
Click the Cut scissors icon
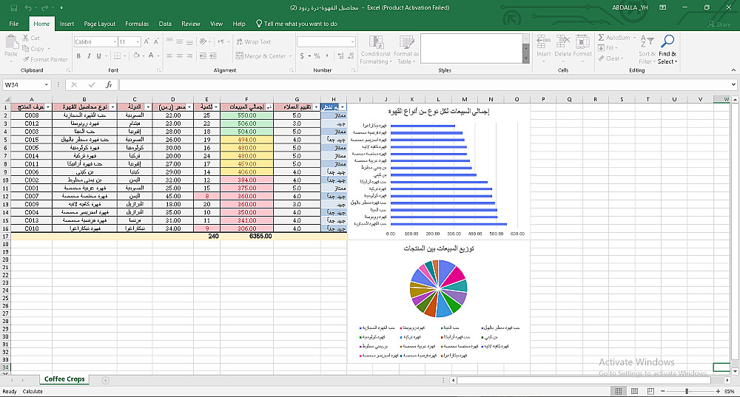[x=25, y=38]
